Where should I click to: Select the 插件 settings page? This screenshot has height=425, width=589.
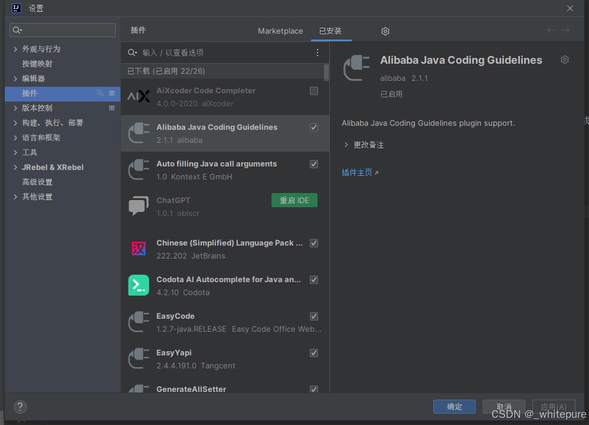63,94
